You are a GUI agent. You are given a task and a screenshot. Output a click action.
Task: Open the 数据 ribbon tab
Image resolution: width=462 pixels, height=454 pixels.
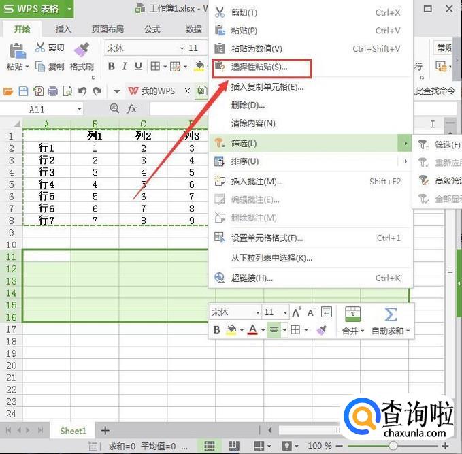194,29
